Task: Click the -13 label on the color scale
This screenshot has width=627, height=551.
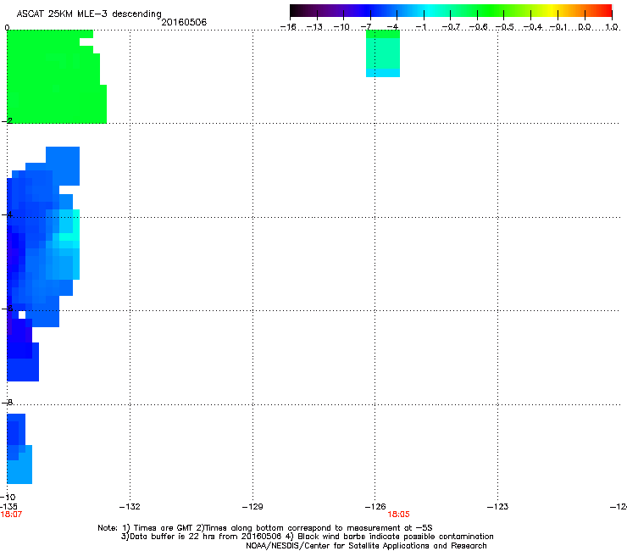Action: pyautogui.click(x=314, y=27)
